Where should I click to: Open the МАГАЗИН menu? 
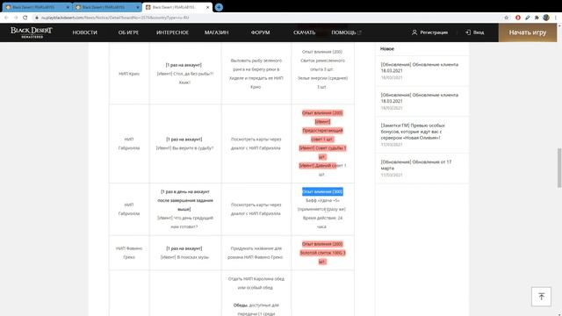tap(217, 32)
